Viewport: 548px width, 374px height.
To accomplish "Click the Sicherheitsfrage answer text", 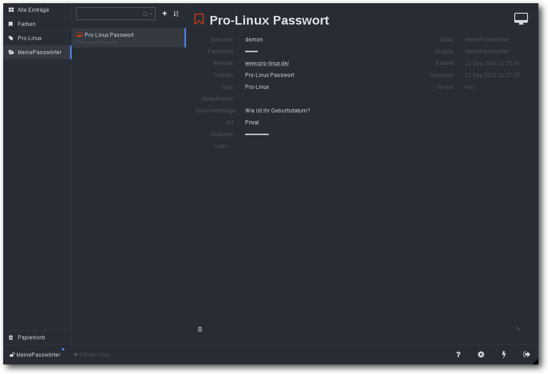I will coord(277,111).
